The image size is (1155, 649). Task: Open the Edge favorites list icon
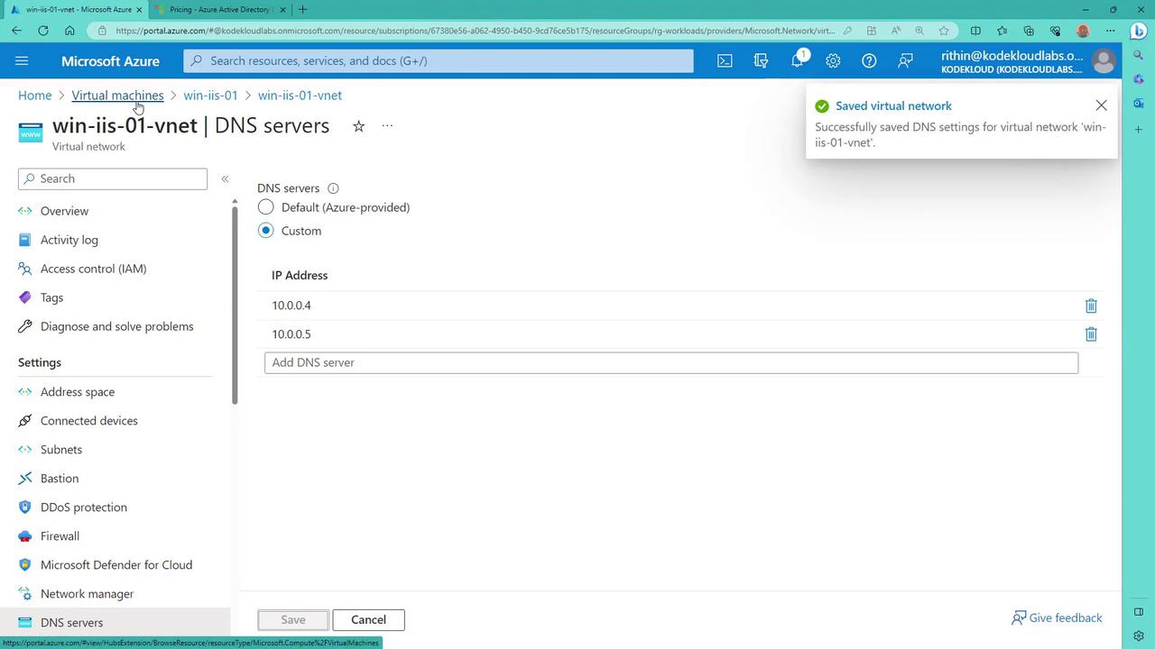coord(1002,31)
